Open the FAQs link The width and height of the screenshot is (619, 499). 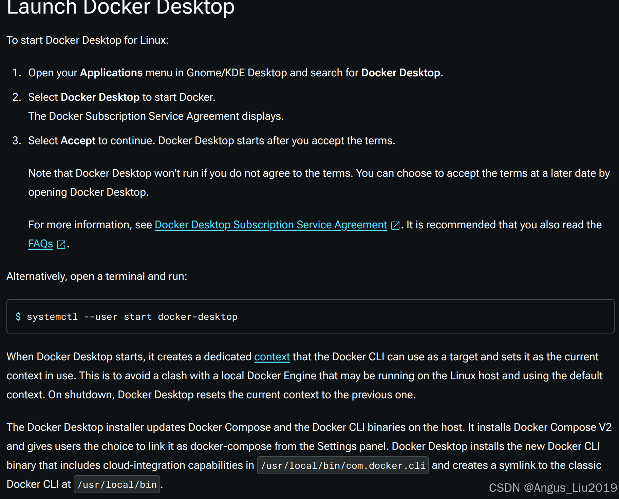(x=40, y=244)
